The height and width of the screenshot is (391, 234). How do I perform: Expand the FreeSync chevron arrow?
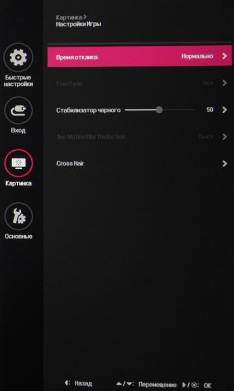[225, 83]
